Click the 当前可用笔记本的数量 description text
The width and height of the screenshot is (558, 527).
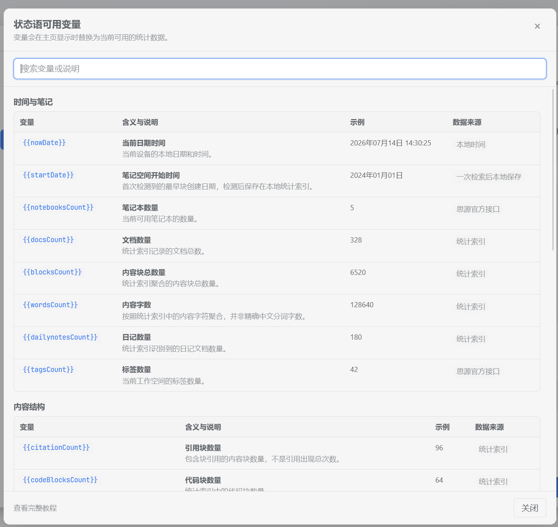point(160,219)
